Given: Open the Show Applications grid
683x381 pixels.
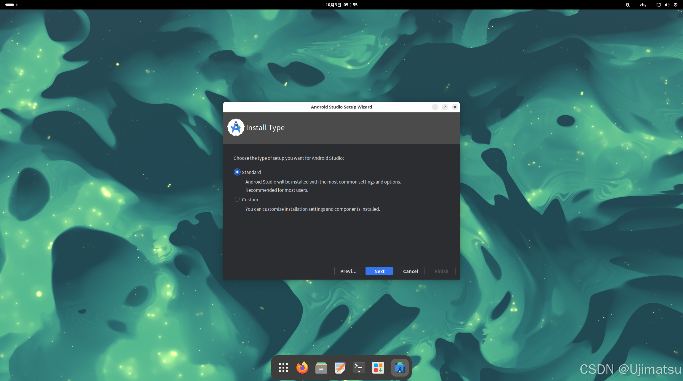Looking at the screenshot, I should (x=283, y=368).
